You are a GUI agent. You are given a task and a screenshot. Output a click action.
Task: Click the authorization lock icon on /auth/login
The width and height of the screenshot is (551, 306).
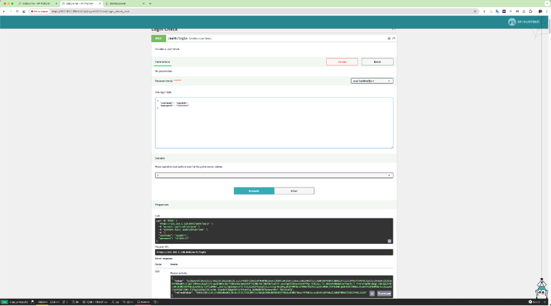click(x=388, y=38)
